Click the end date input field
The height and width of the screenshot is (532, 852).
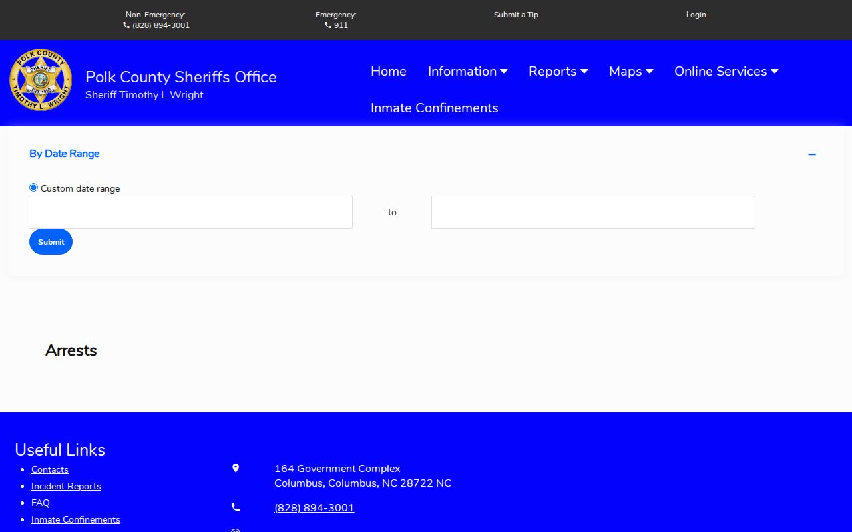[593, 212]
